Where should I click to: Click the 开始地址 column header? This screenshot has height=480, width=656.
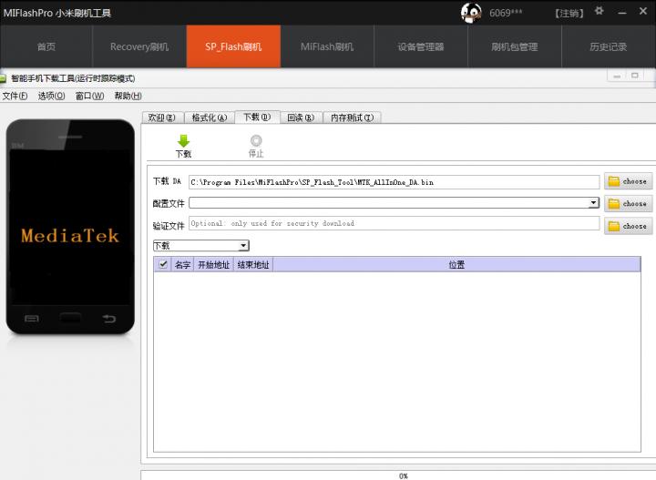(213, 265)
